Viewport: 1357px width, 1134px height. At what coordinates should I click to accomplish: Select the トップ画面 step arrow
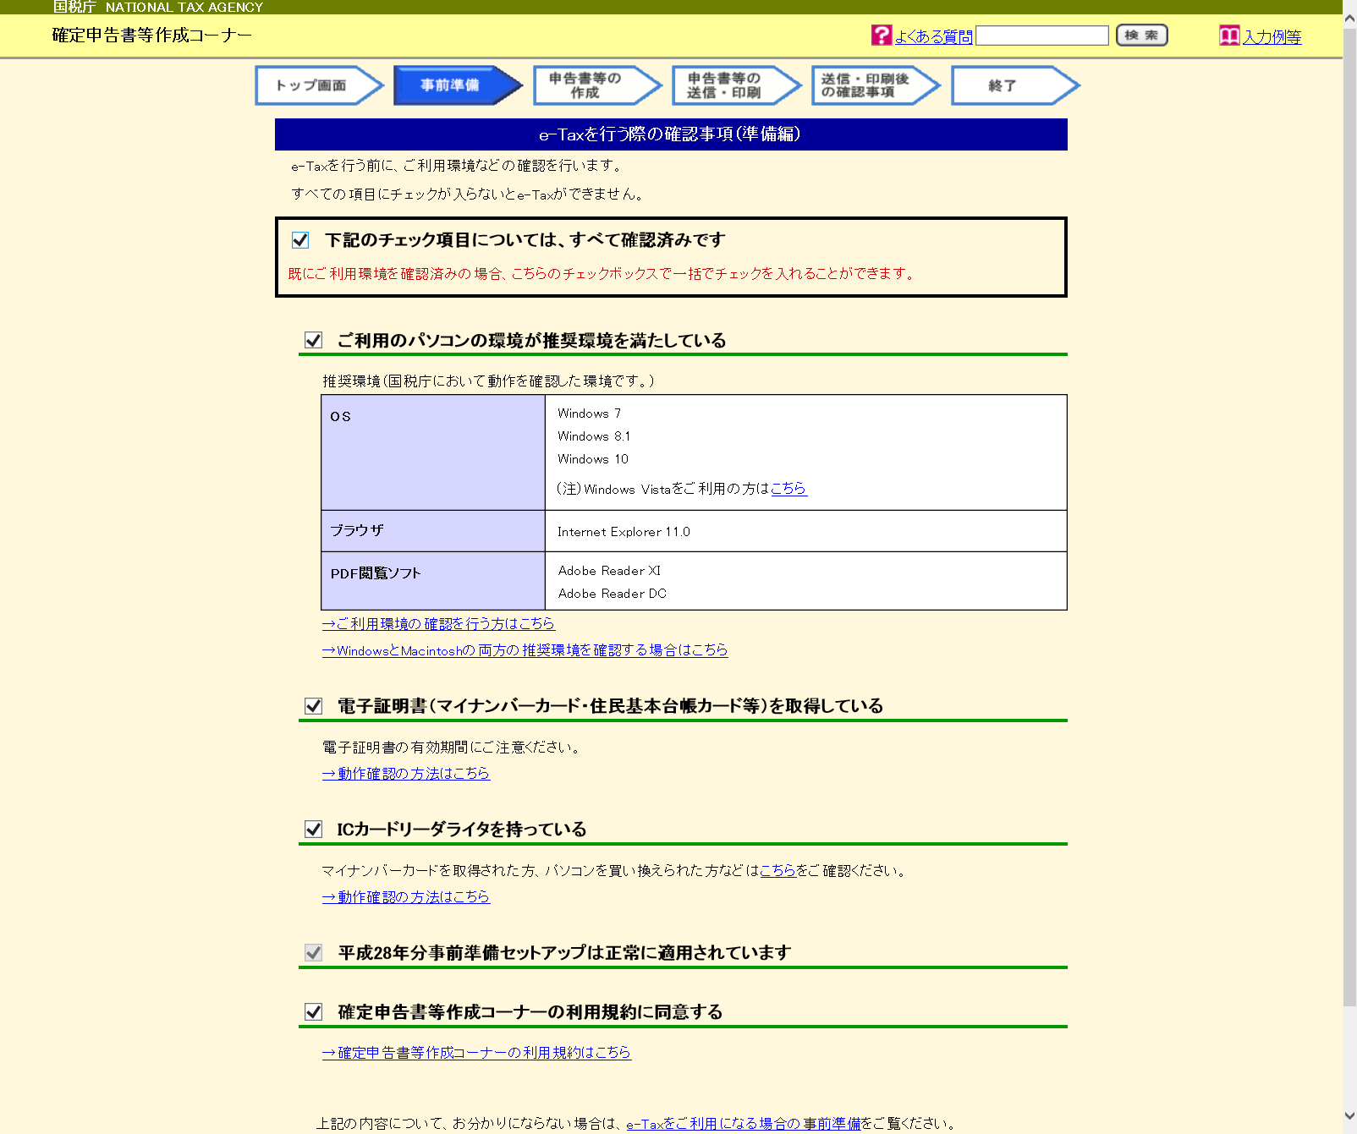point(319,85)
